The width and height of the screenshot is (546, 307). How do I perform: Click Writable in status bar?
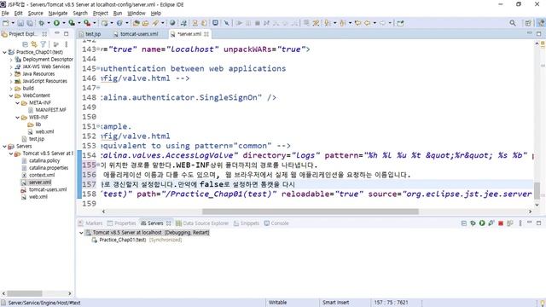click(x=277, y=303)
